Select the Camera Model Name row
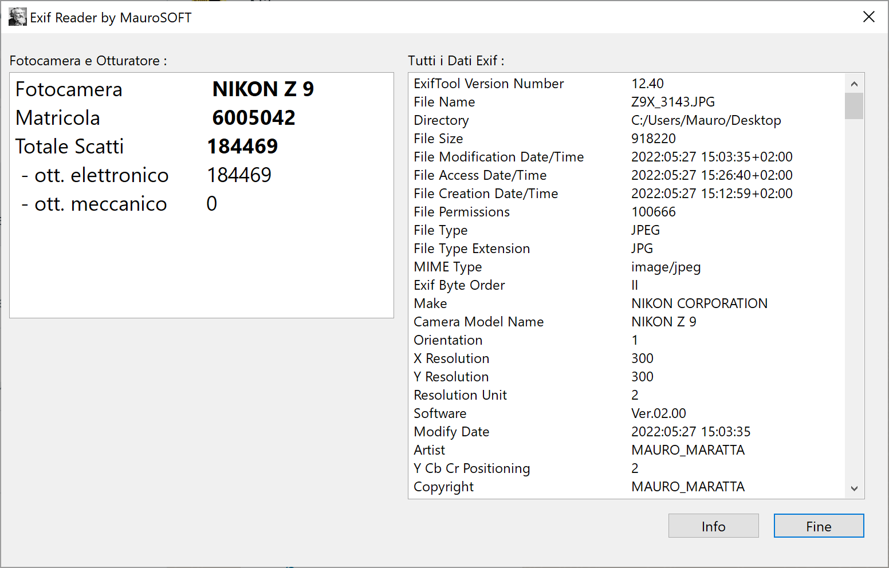This screenshot has width=889, height=568. 627,322
